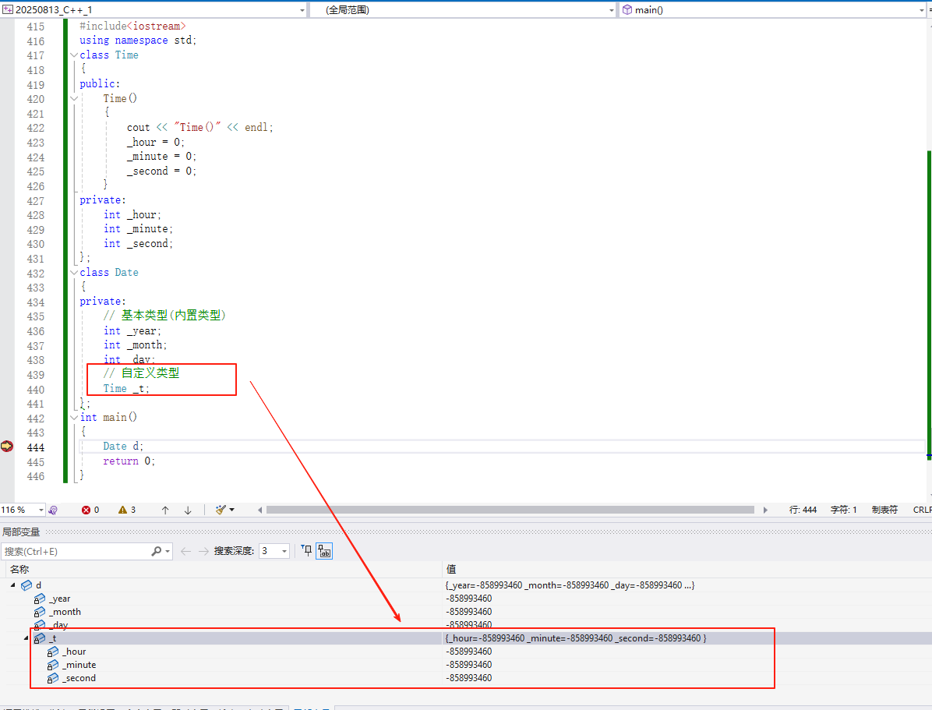The height and width of the screenshot is (710, 932).
Task: Click the 行: 444 status indicator
Action: click(x=803, y=510)
